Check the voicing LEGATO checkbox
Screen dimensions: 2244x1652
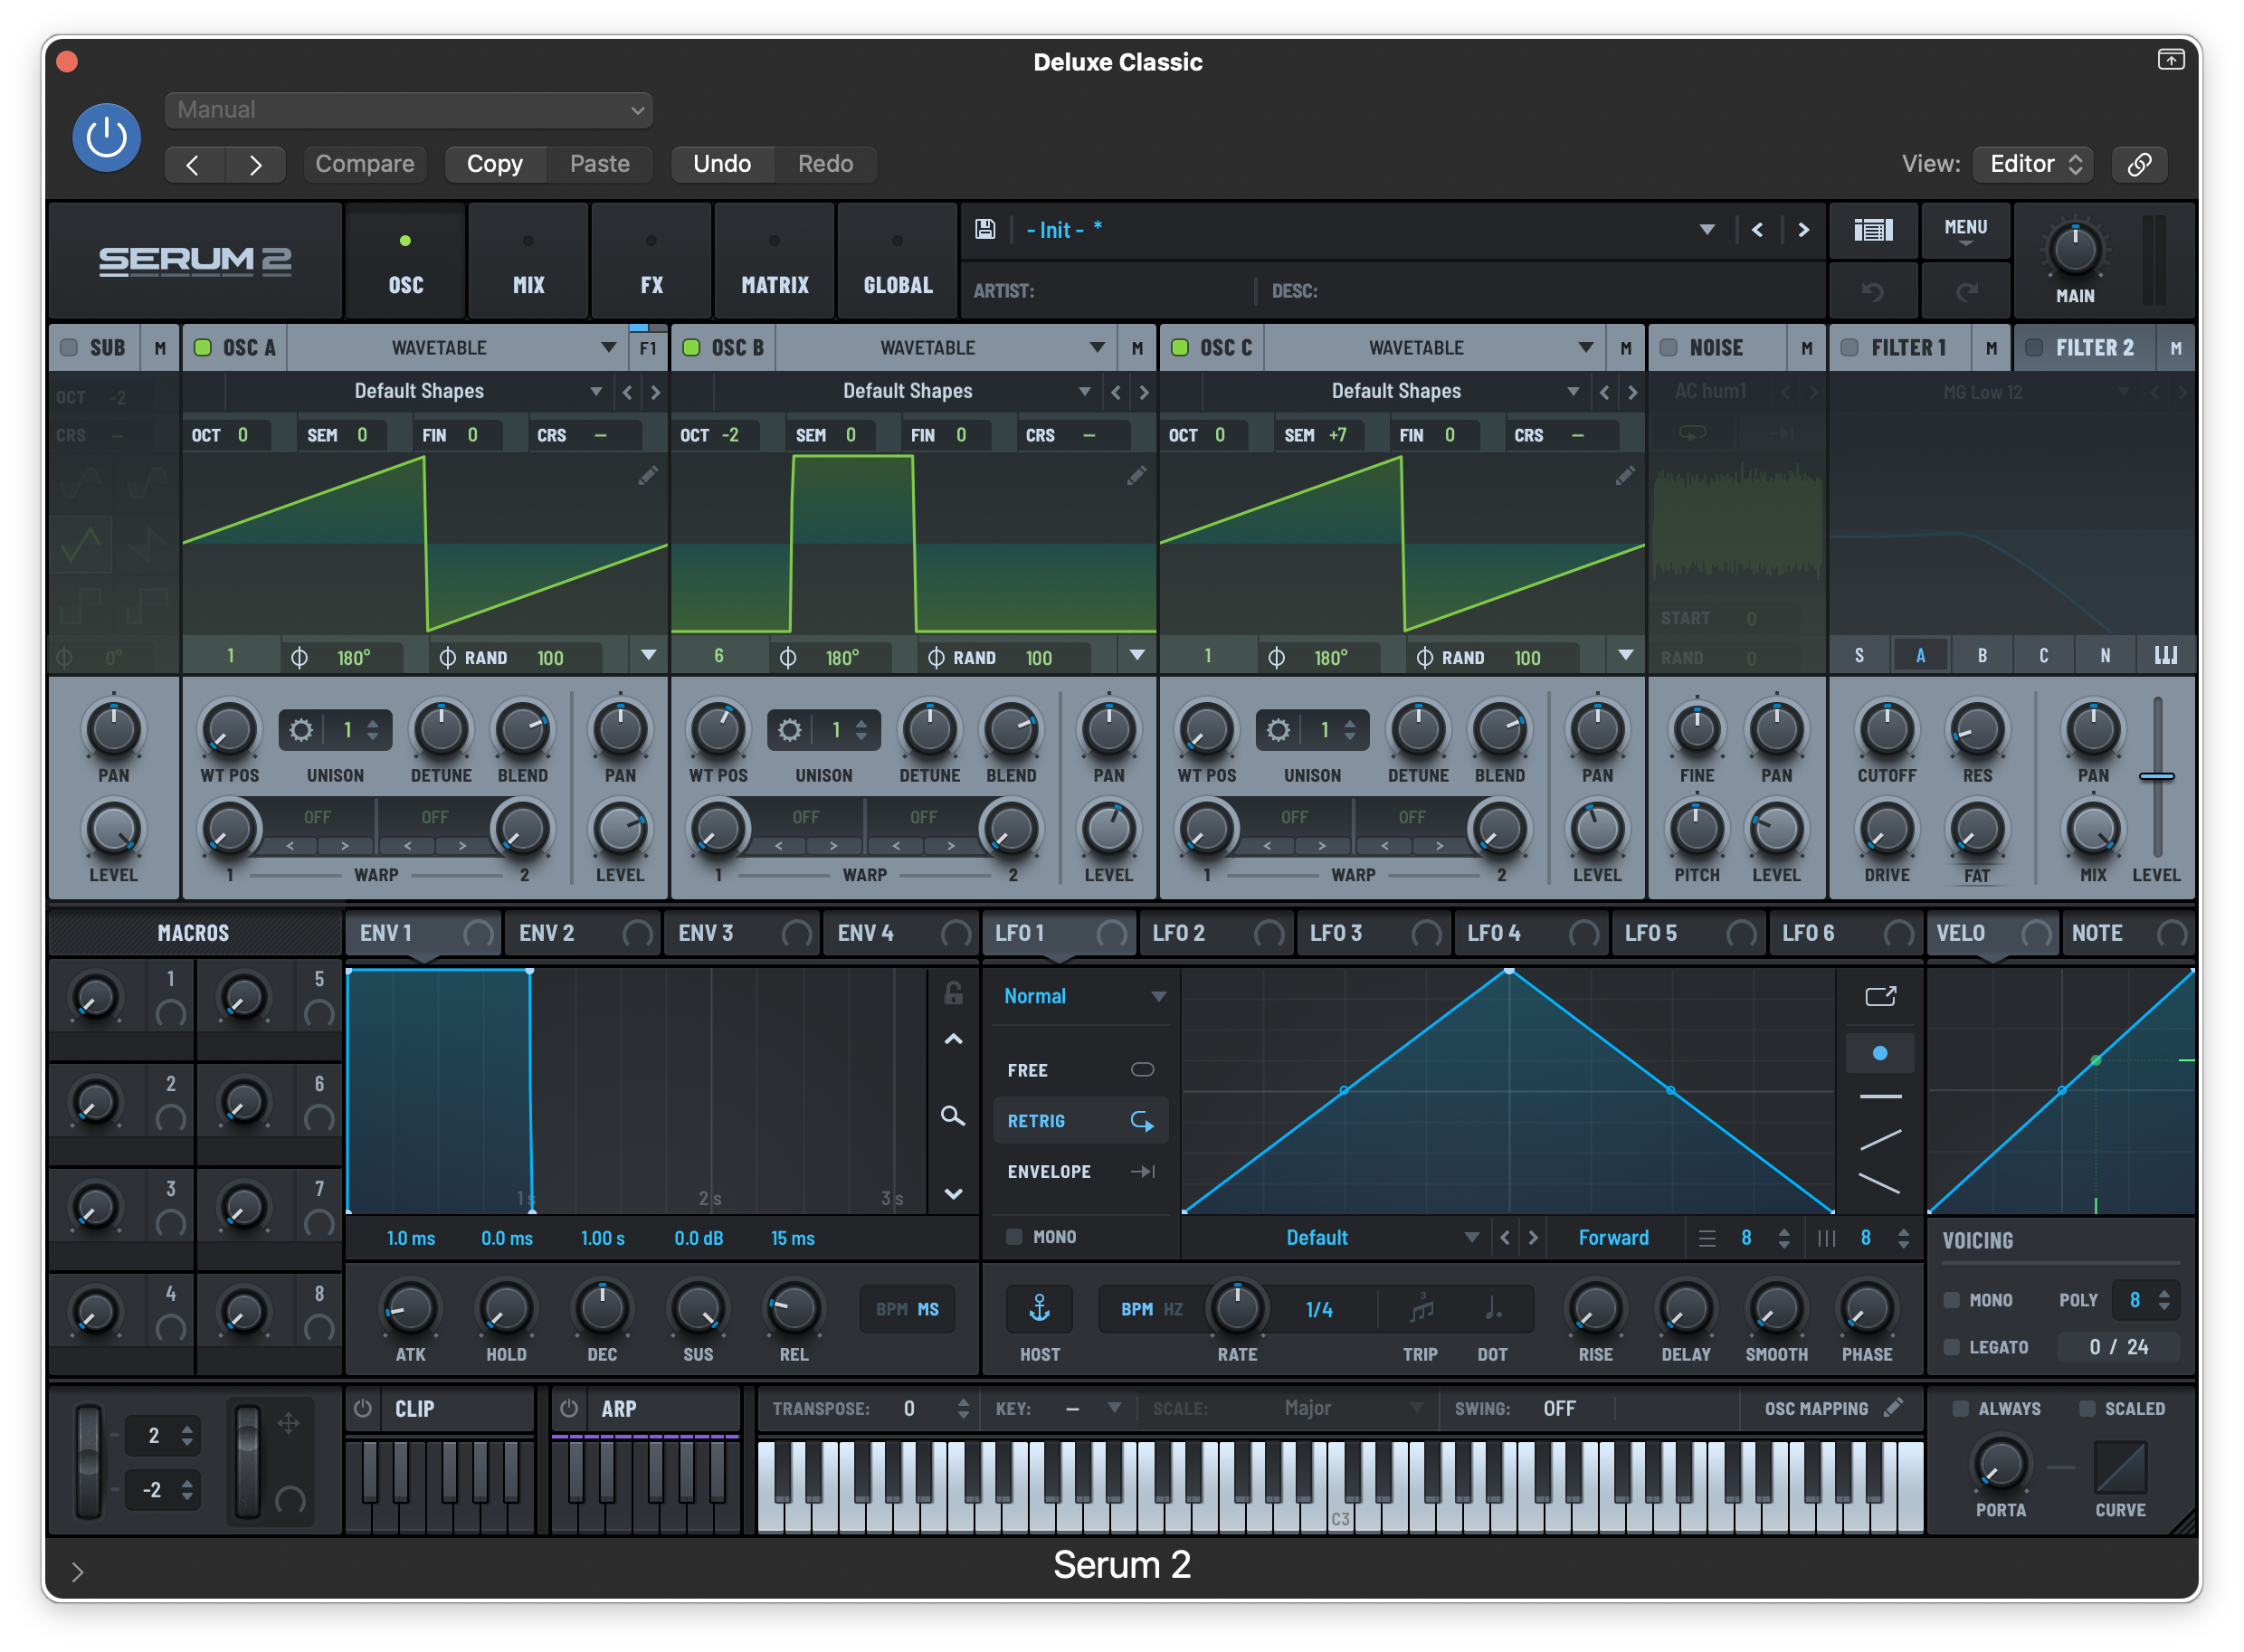(1951, 1347)
